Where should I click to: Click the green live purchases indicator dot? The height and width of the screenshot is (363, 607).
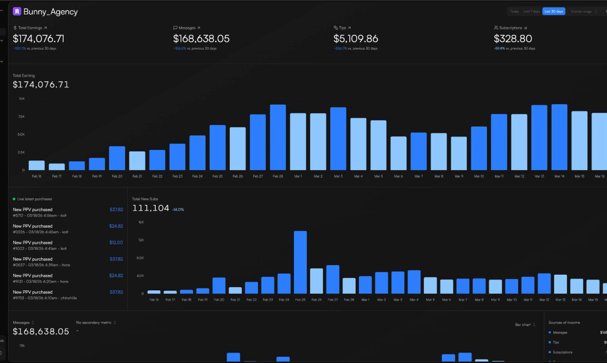tap(14, 199)
